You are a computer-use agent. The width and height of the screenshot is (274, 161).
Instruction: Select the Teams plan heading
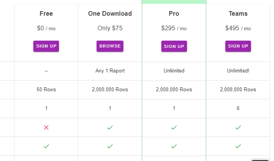click(x=238, y=14)
